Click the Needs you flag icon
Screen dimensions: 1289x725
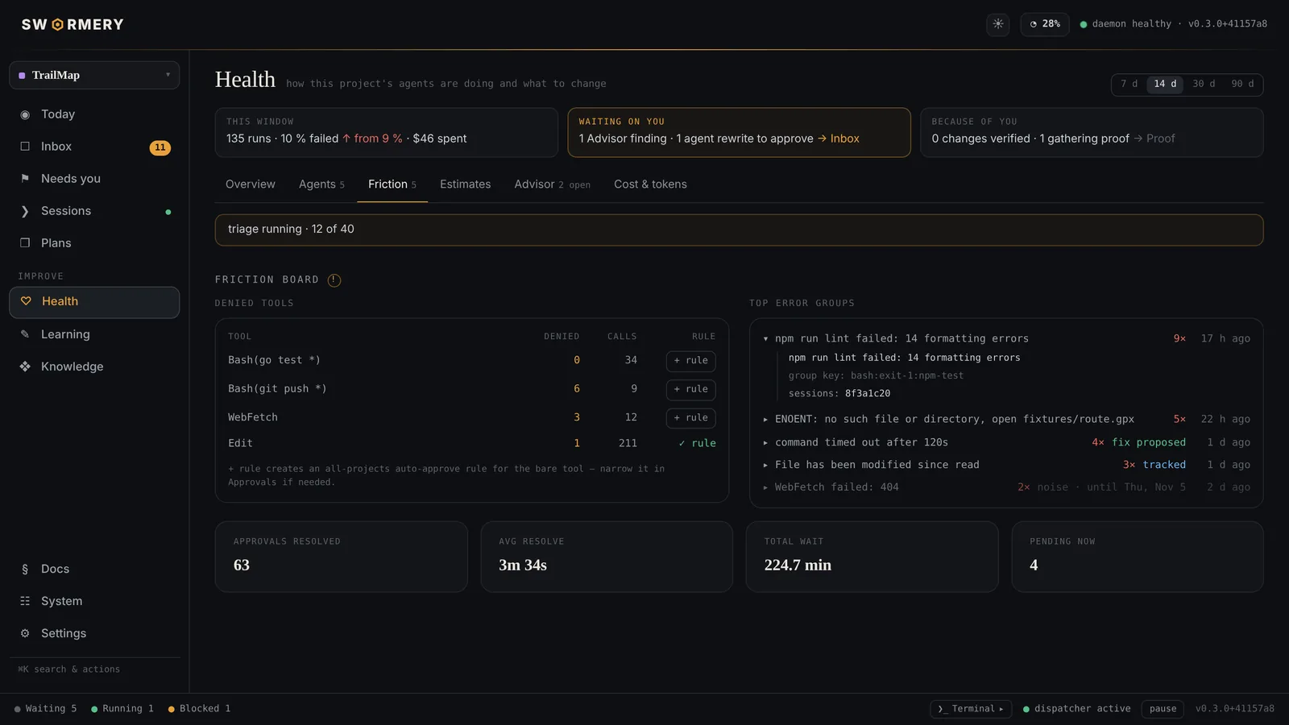click(x=25, y=179)
